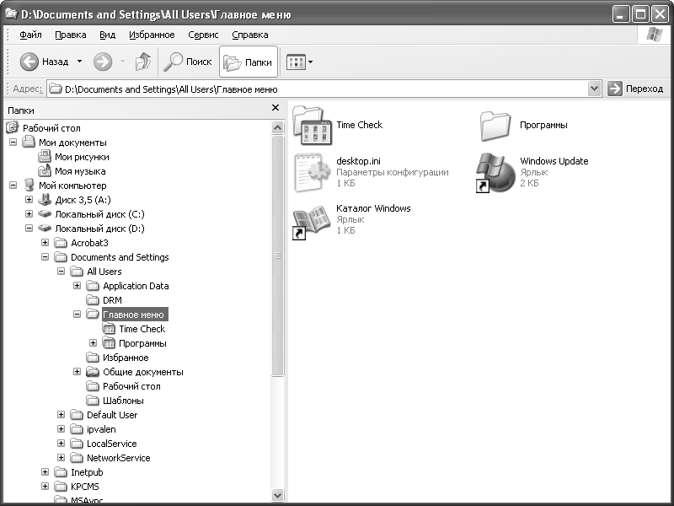
Task: Collapse the All Users folder node
Action: pyautogui.click(x=61, y=271)
